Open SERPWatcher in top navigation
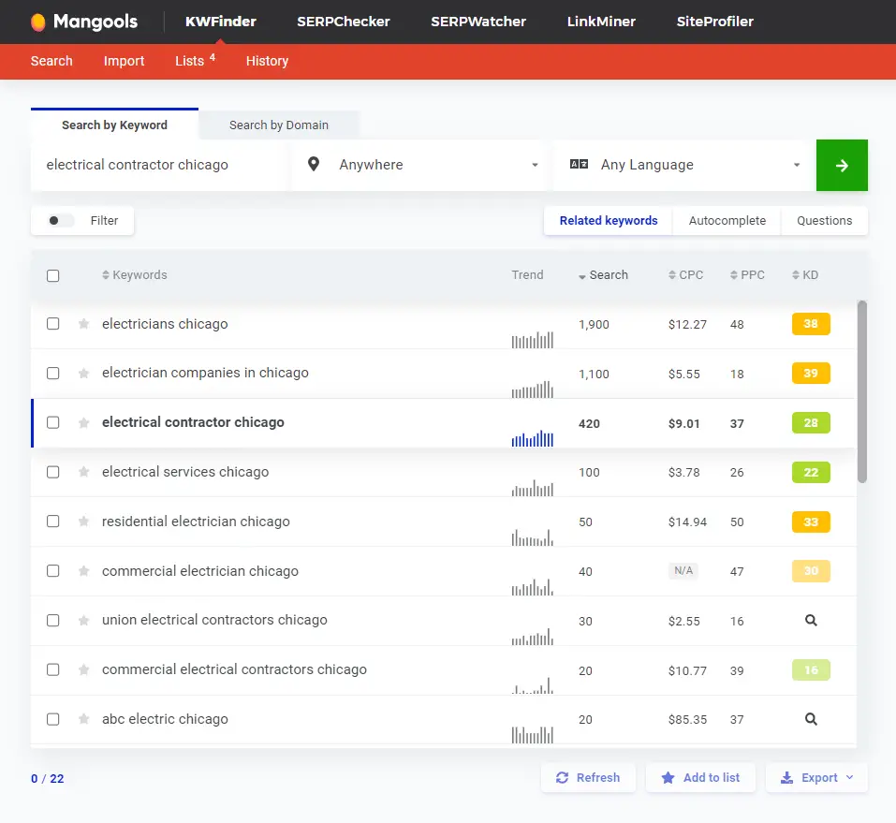Image resolution: width=896 pixels, height=823 pixels. click(x=478, y=22)
